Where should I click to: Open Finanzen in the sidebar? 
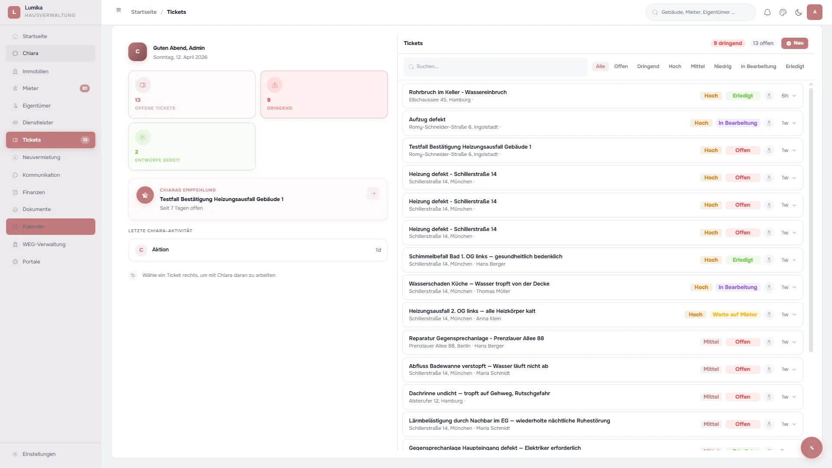pos(34,192)
